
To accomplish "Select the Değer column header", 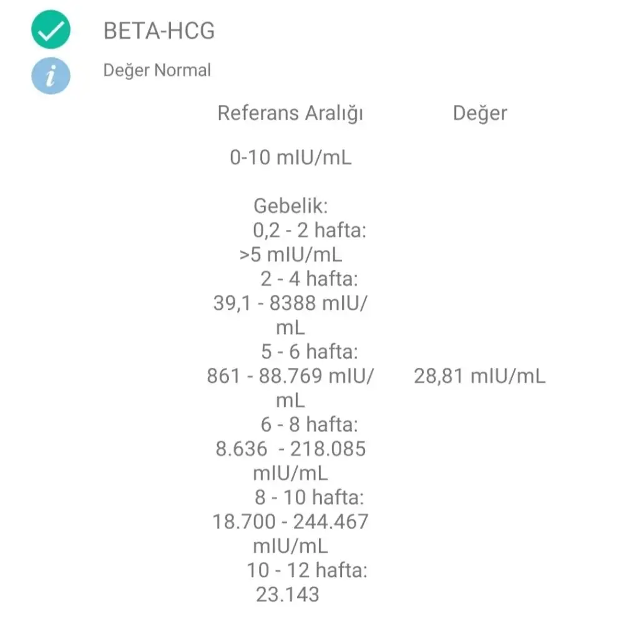I will point(480,113).
